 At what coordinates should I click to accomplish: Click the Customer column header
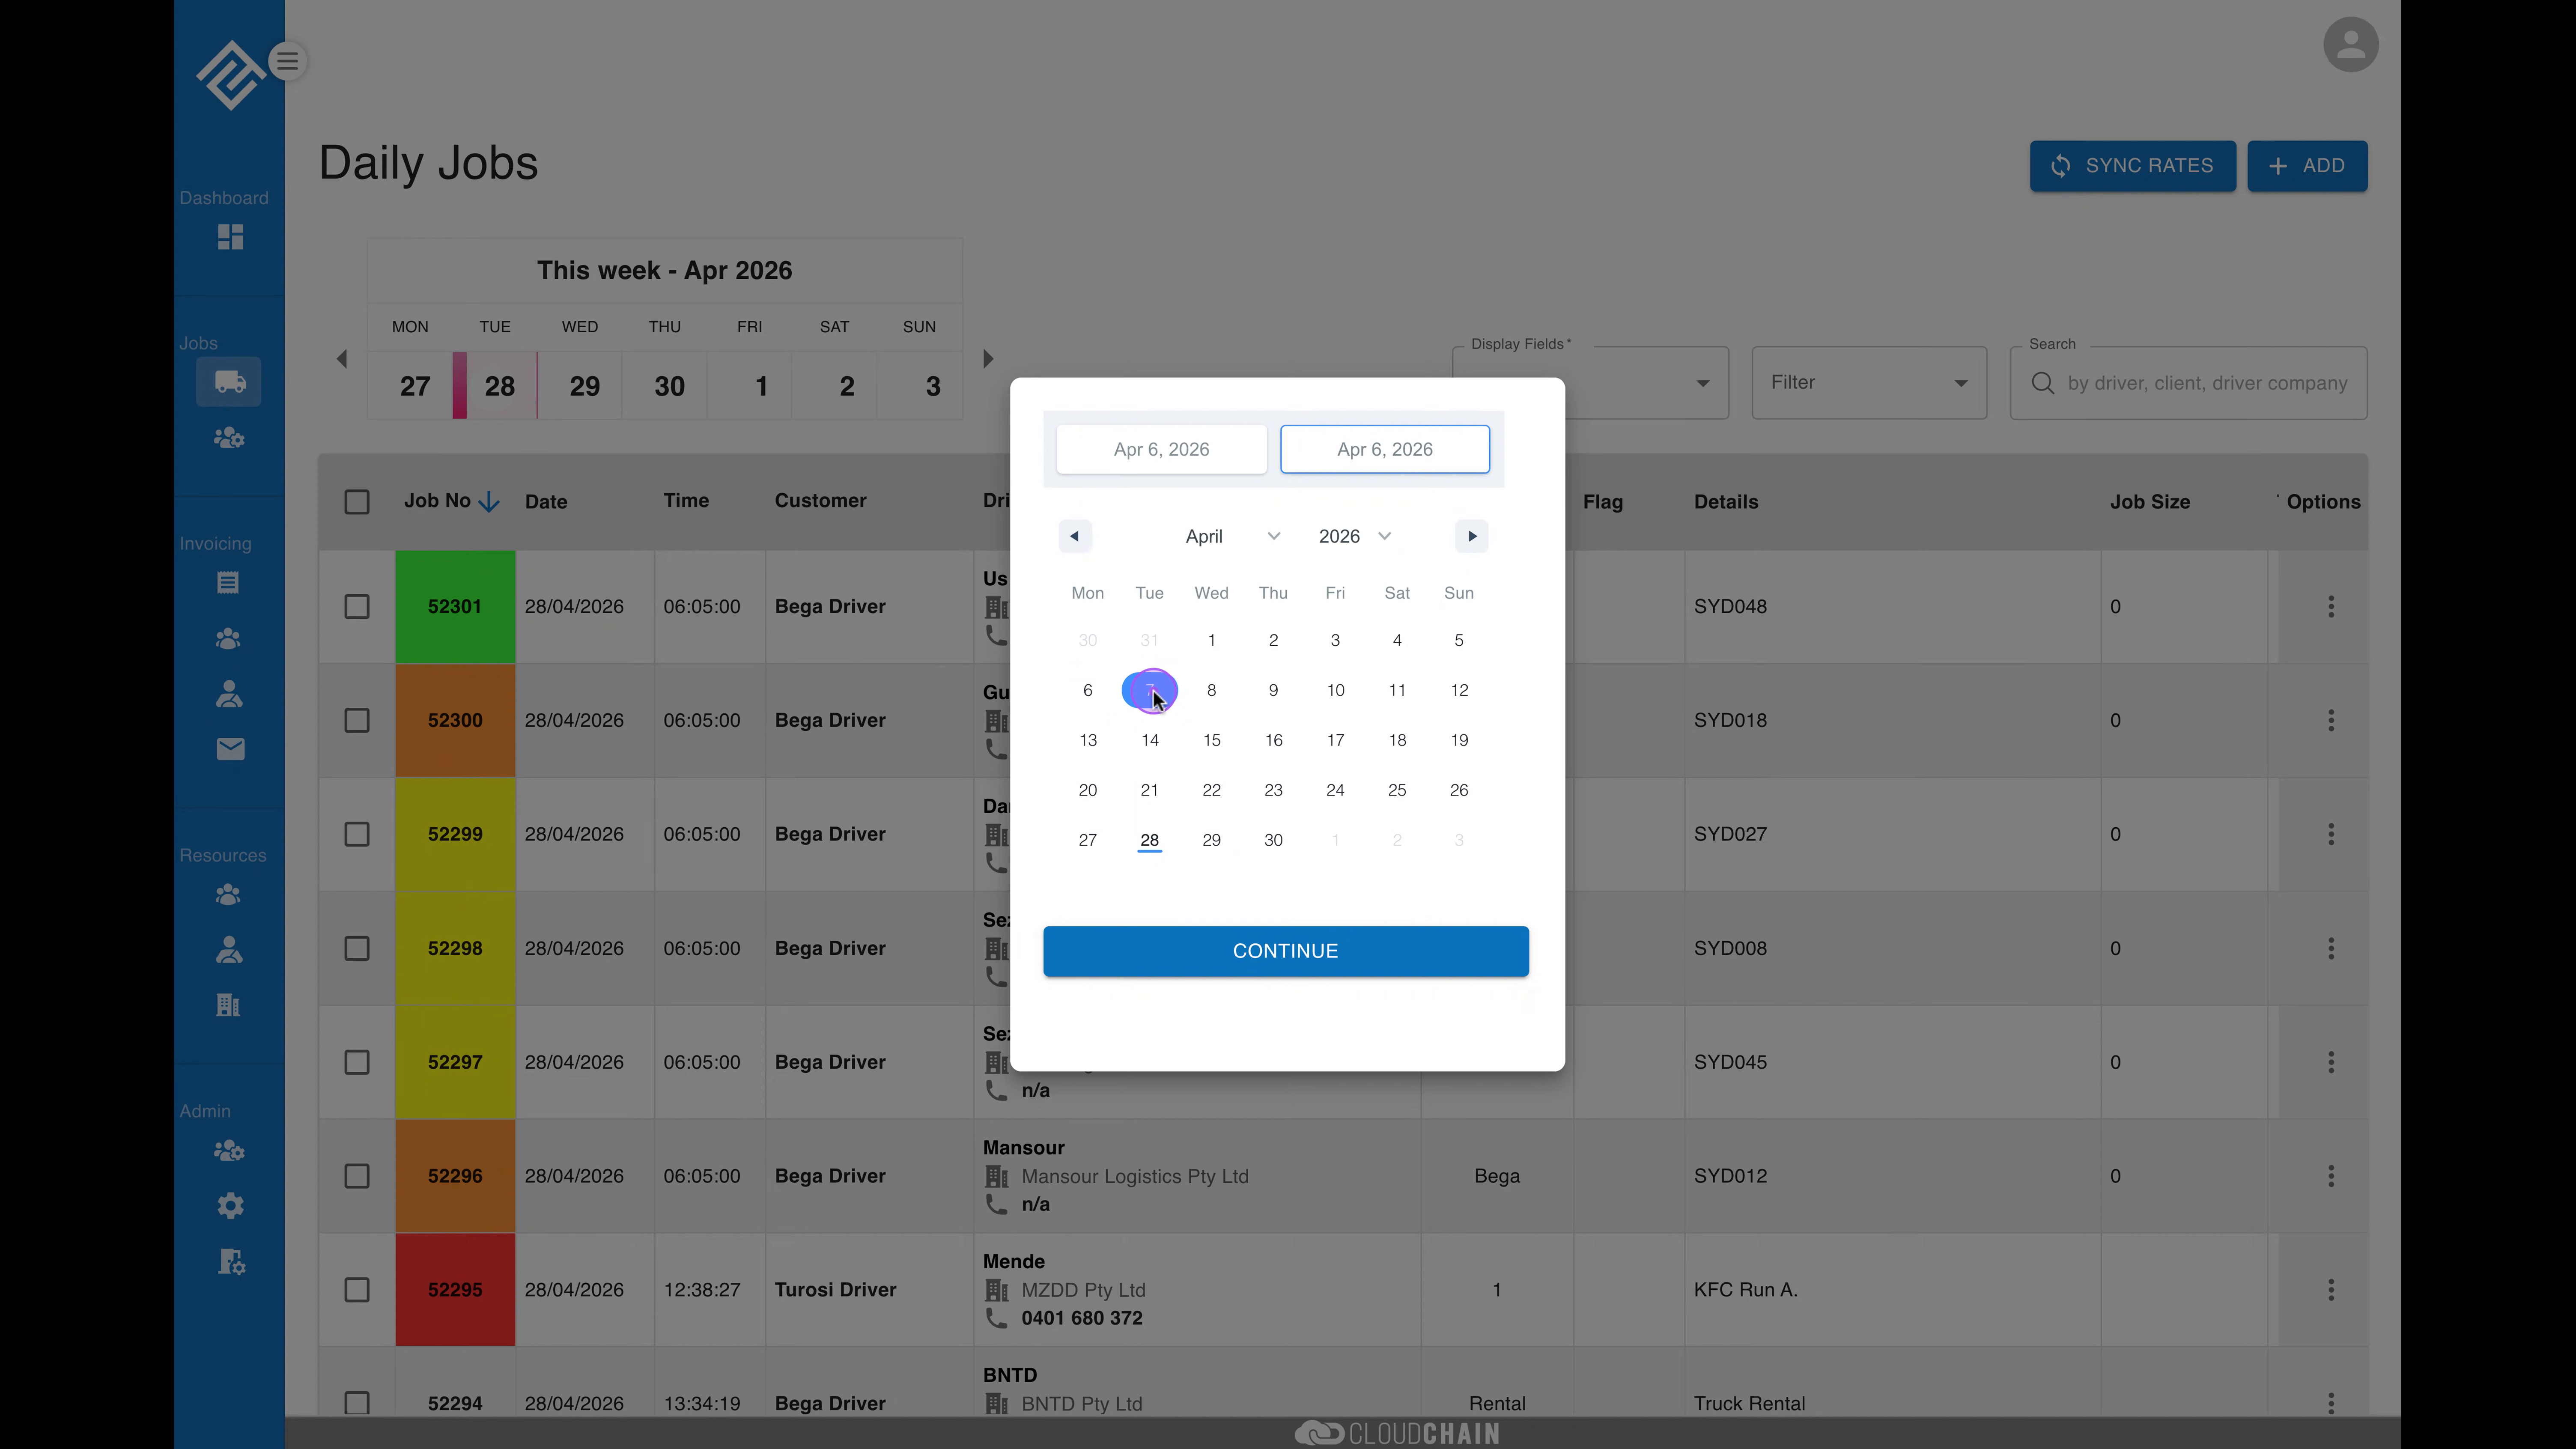pyautogui.click(x=820, y=501)
